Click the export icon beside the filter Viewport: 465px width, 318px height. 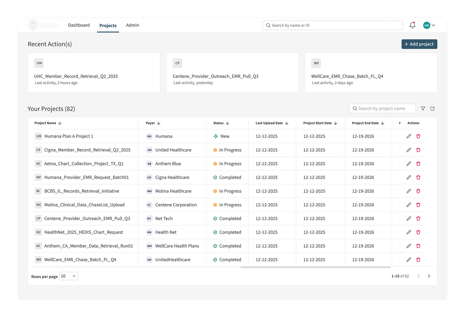(x=433, y=109)
